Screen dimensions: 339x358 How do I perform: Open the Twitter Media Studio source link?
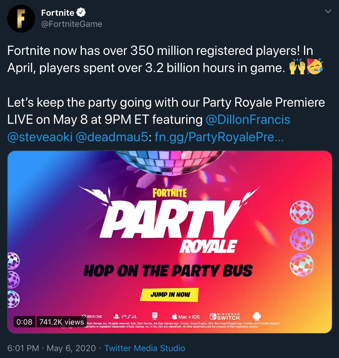[x=145, y=348]
